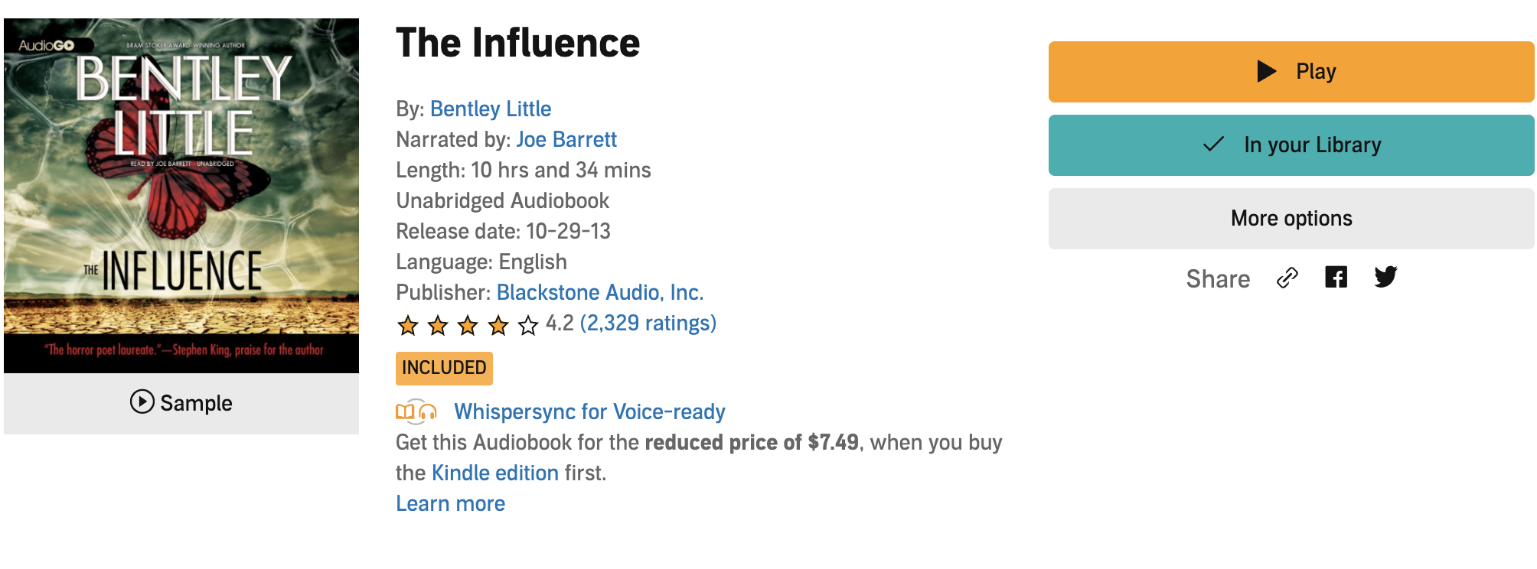Click the Whispersync book and headphones icon
The image size is (1537, 569).
[x=416, y=412]
